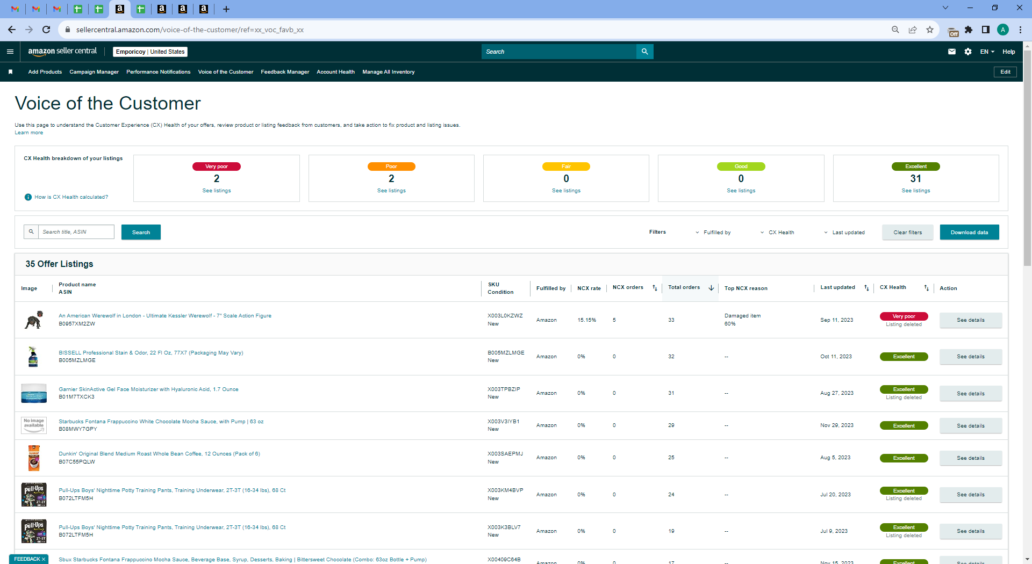Screen dimensions: 1032x564
Task: Toggle the browser side panel icon
Action: 986,30
